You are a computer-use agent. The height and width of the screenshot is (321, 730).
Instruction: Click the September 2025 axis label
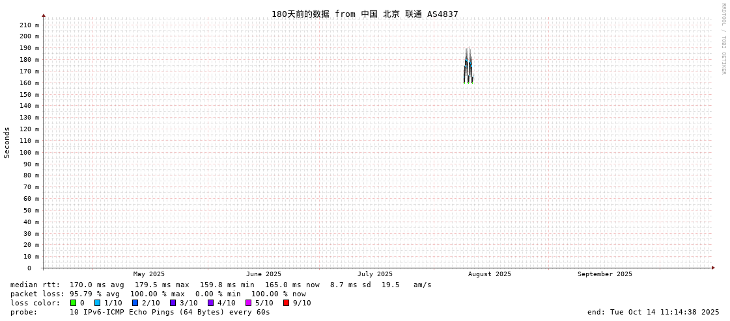coord(604,274)
